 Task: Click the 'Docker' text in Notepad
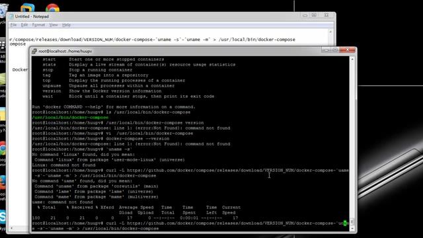click(x=20, y=69)
